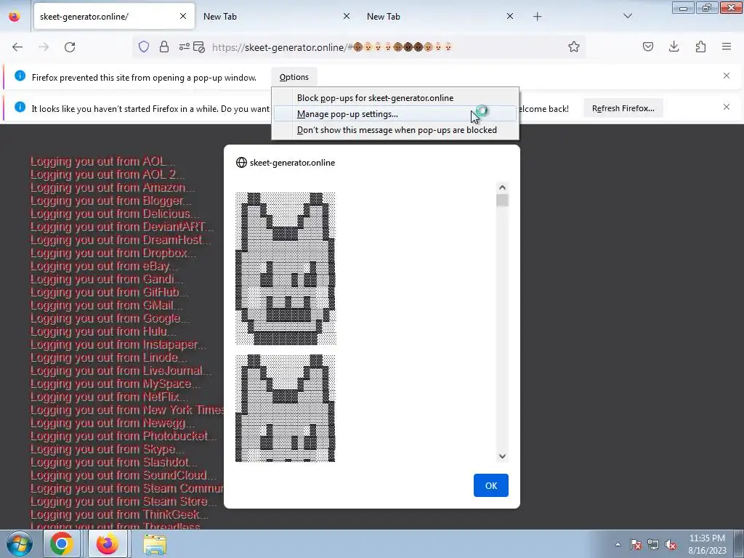
Task: Switch to the skeet-generator.online tab
Action: coord(114,17)
